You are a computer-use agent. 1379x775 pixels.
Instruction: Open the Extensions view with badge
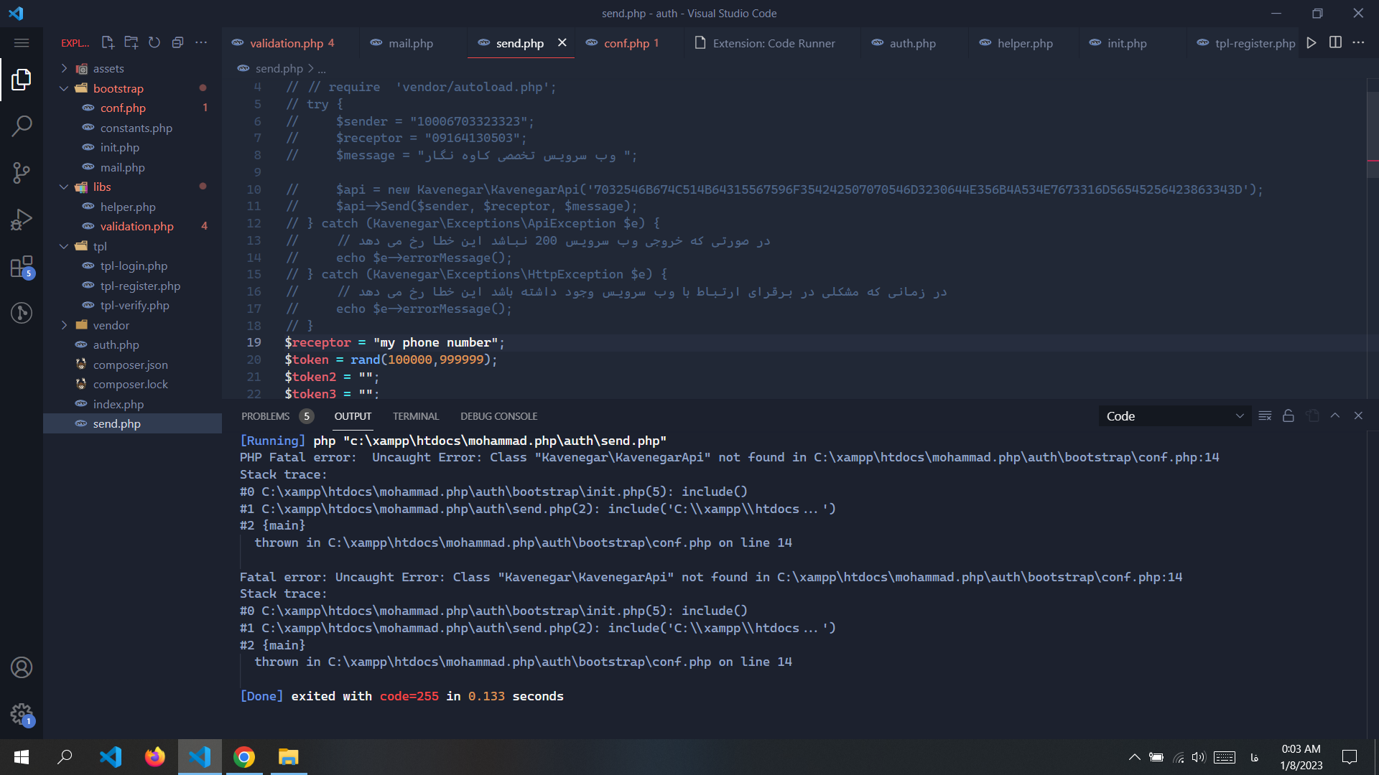pos(22,267)
